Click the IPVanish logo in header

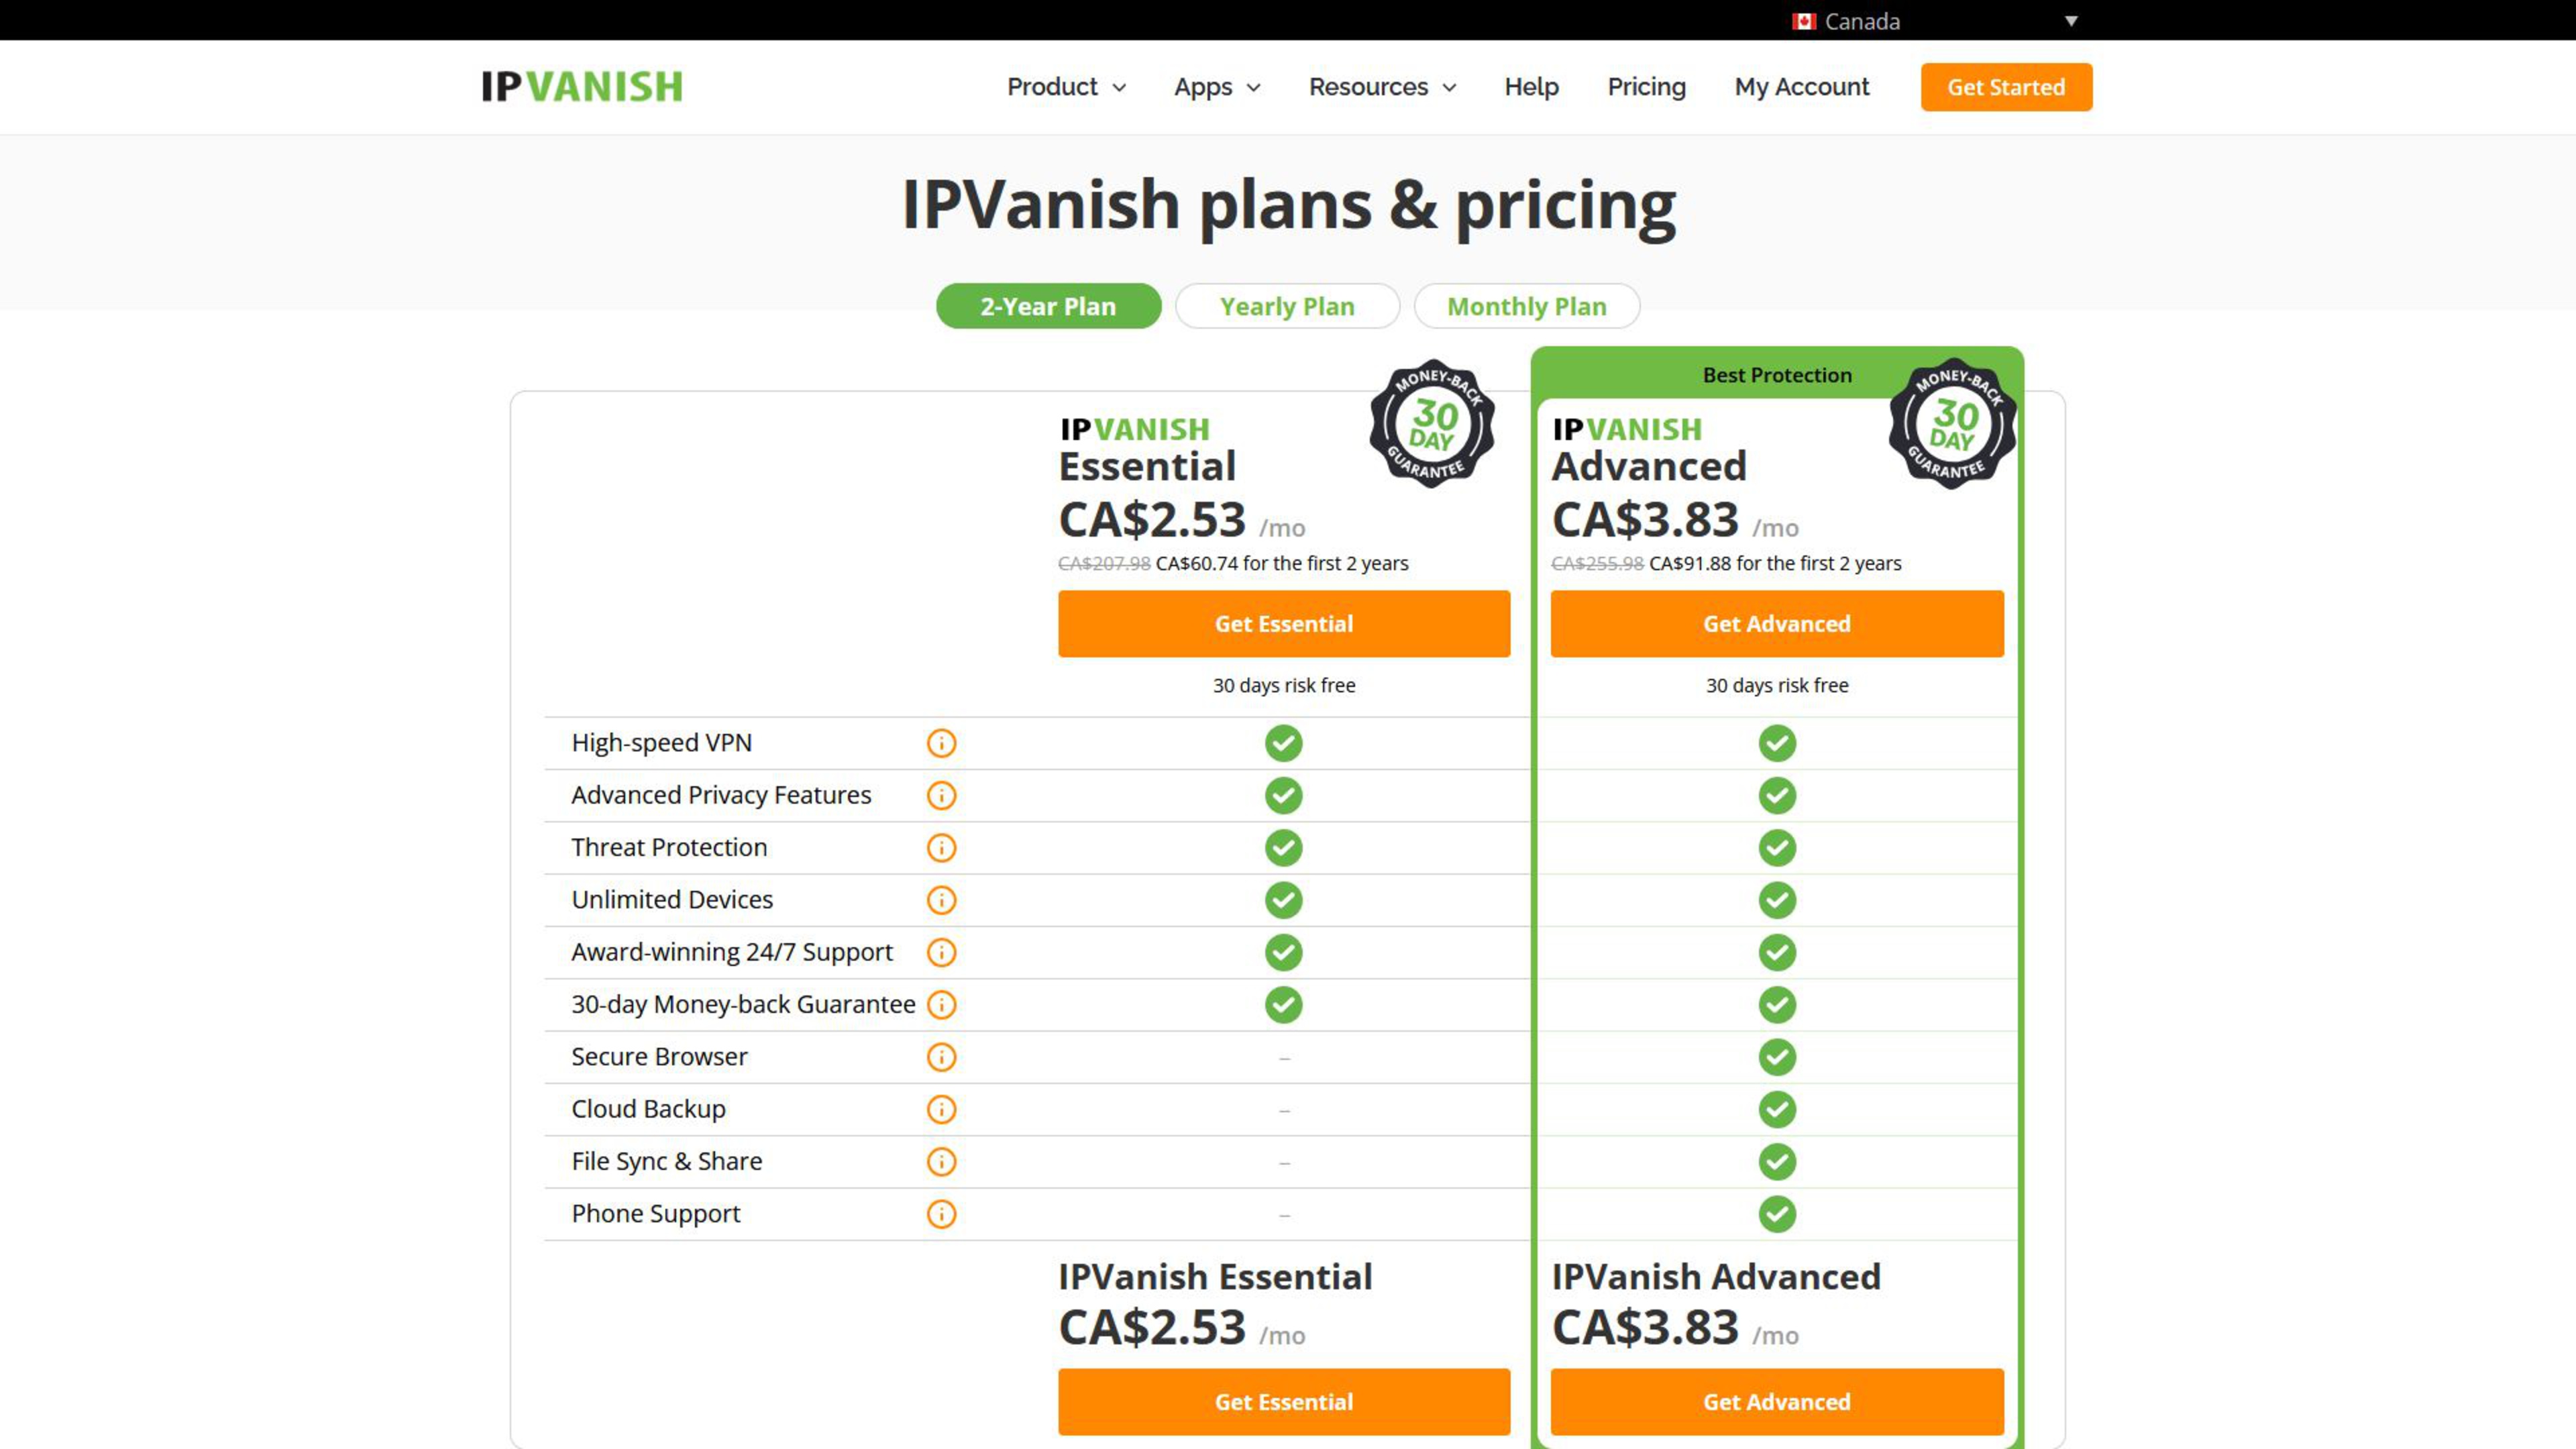582,87
